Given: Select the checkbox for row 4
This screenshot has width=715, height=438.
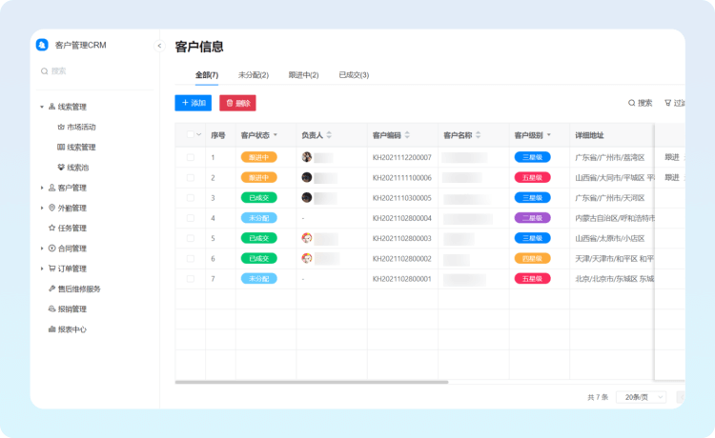Looking at the screenshot, I should [x=190, y=218].
